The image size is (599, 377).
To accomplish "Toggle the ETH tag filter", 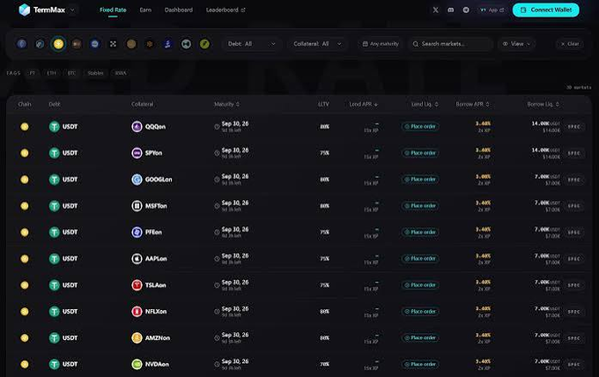I will [52, 73].
